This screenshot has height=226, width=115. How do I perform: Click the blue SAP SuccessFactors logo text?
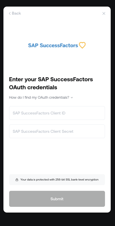coord(53,45)
